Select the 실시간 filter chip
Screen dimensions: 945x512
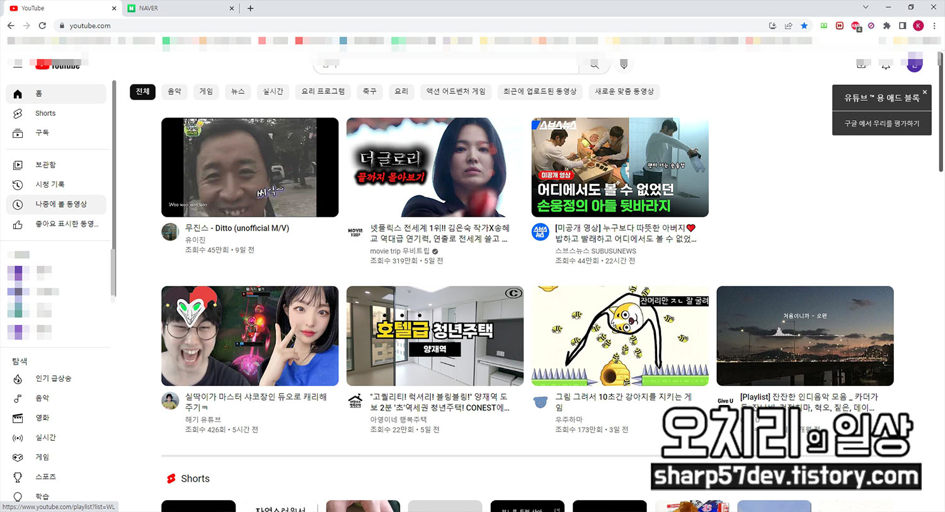pos(273,92)
